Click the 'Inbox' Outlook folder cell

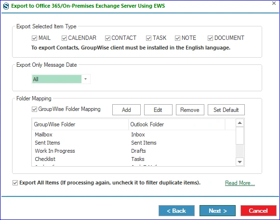pos(138,134)
